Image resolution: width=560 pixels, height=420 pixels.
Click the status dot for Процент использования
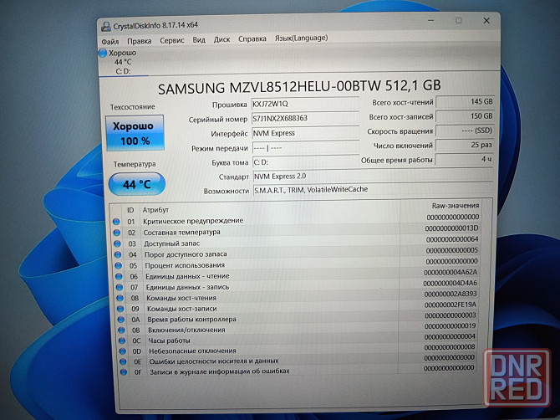click(118, 266)
